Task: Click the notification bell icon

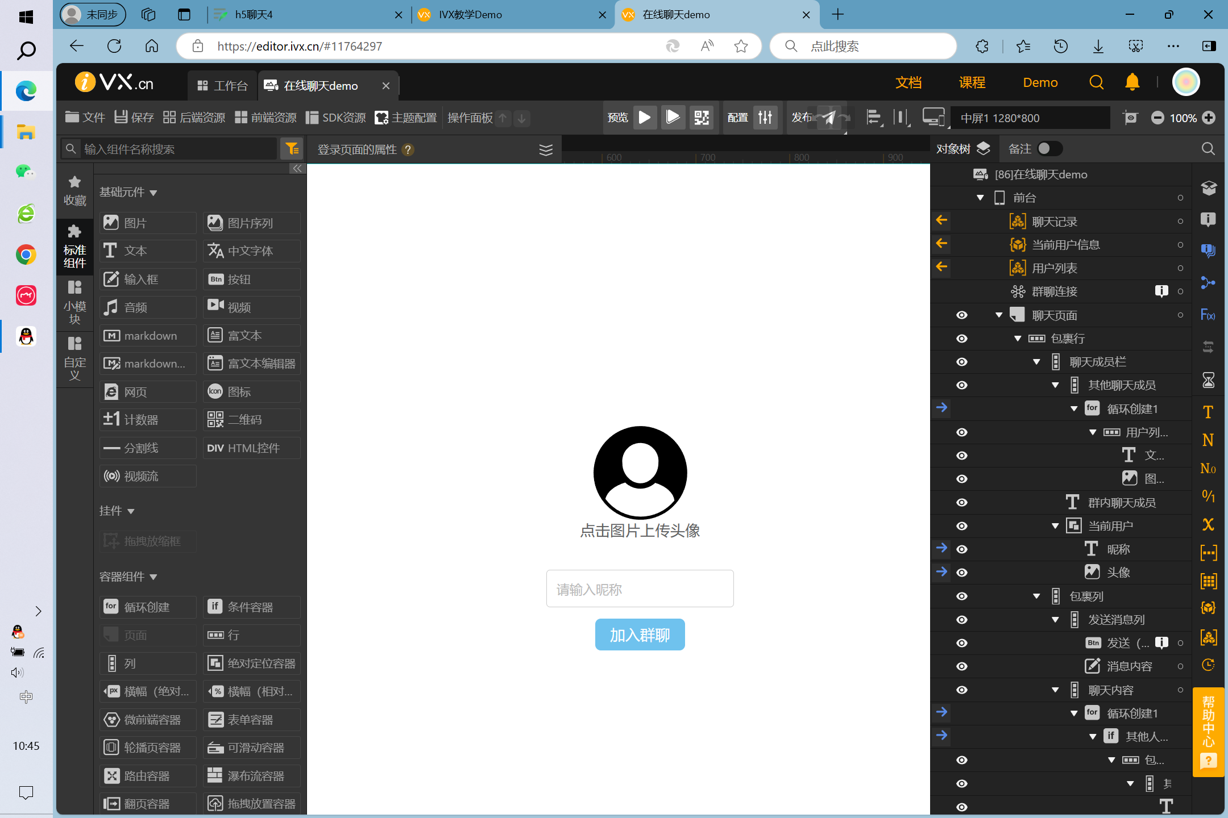Action: [1132, 82]
